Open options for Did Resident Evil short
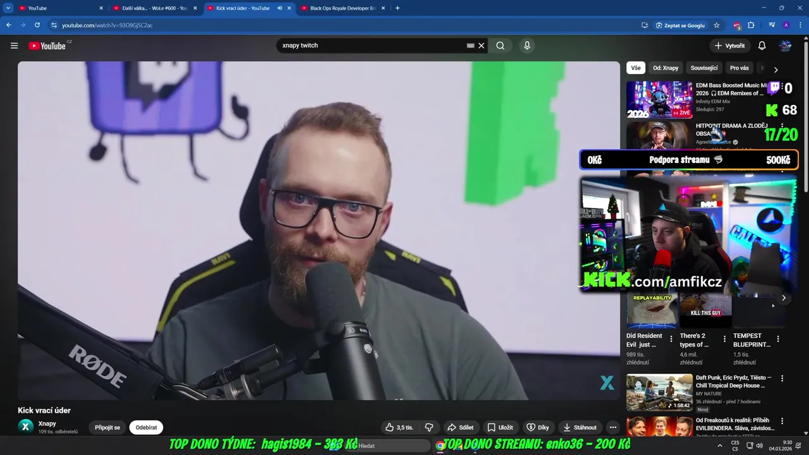809x455 pixels. (x=671, y=339)
